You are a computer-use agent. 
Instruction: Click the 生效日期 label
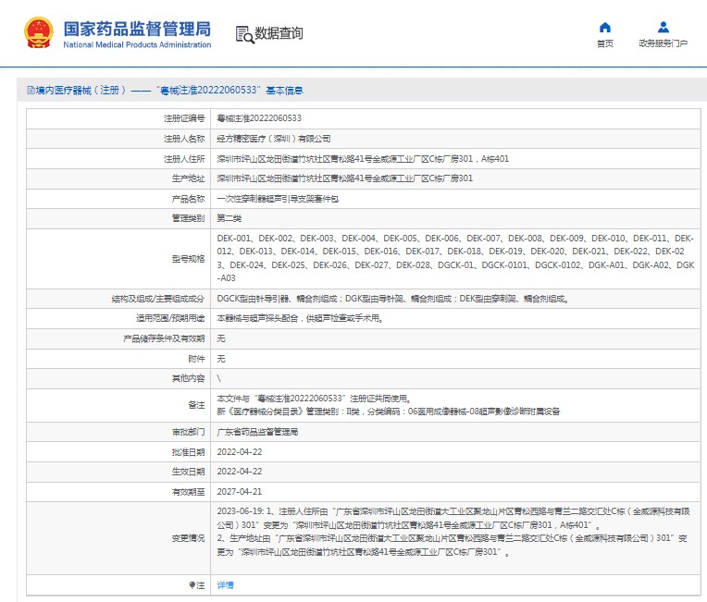coord(188,472)
